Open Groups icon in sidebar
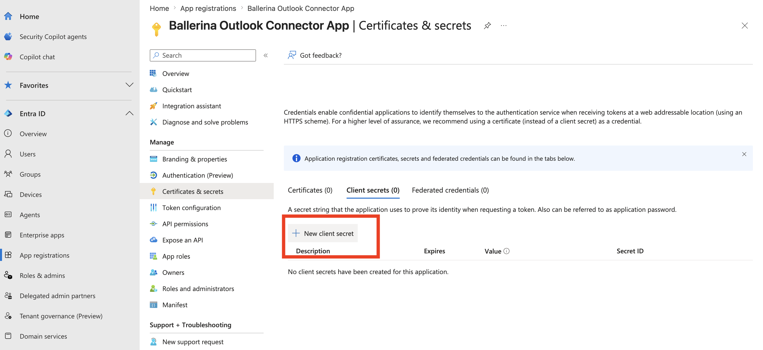 pyautogui.click(x=8, y=174)
